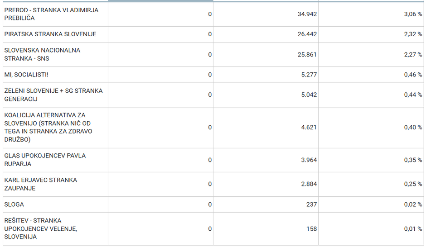The width and height of the screenshot is (426, 247).
Task: Click the SLOVENSKA NACIONALNA STRANKA - SNS row label
Action: [42, 54]
